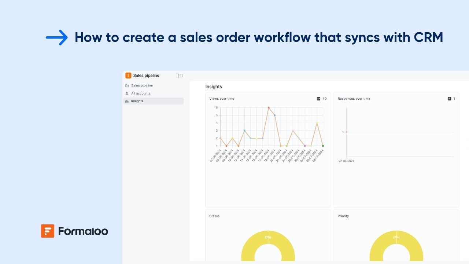The width and height of the screenshot is (469, 264).
Task: Click the views count 40
Action: coord(325,99)
